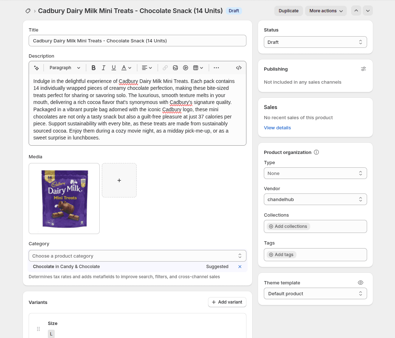Click Add tags button
Image resolution: width=395 pixels, height=338 pixels.
click(281, 255)
